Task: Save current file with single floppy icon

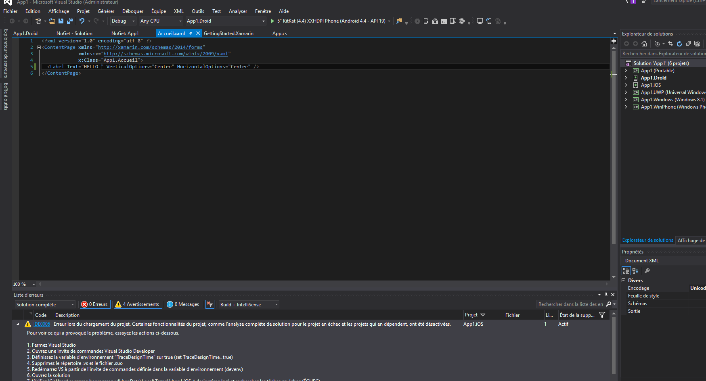Action: [61, 21]
